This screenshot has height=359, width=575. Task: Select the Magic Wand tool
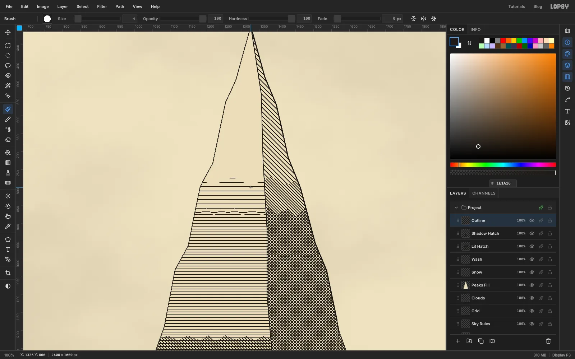pyautogui.click(x=8, y=86)
